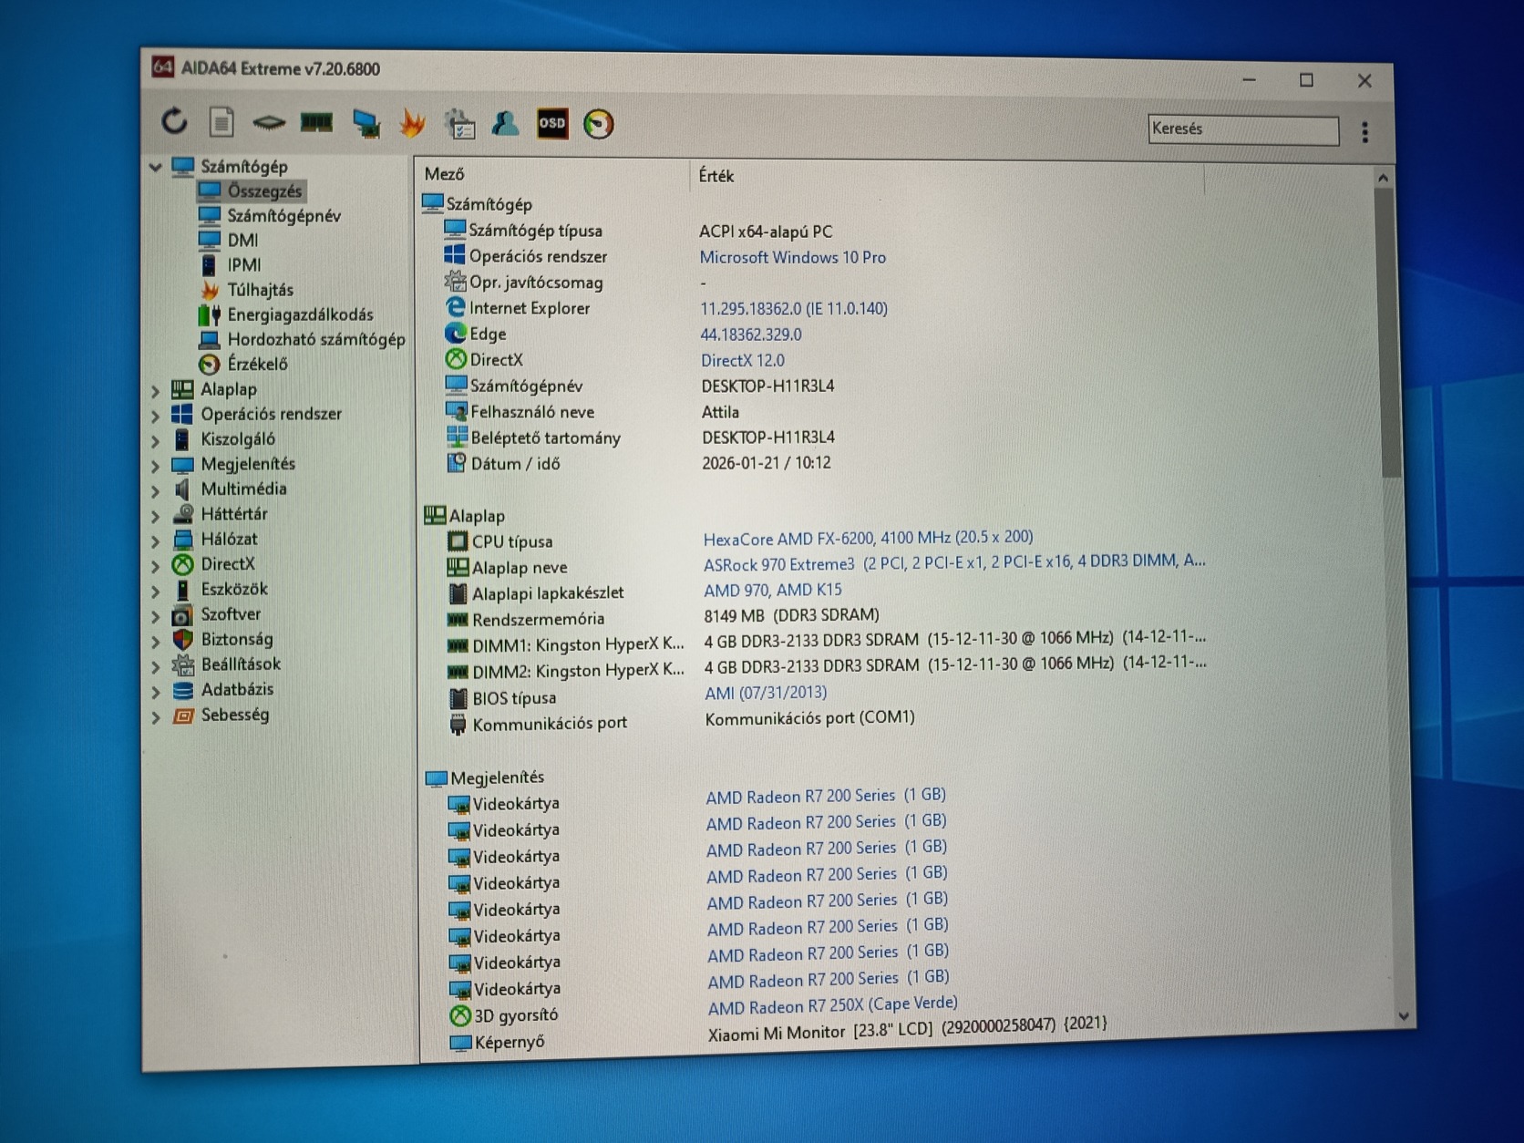
Task: Open the AMI (07/31/2013) BIOS link
Action: point(766,693)
